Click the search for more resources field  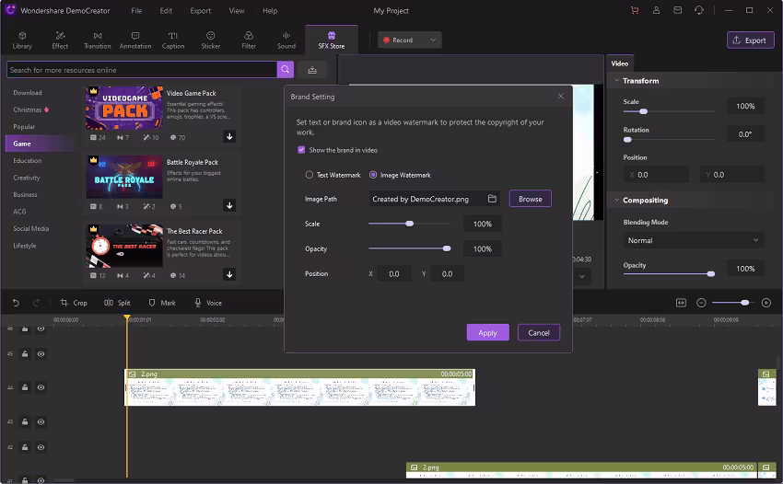pyautogui.click(x=142, y=70)
